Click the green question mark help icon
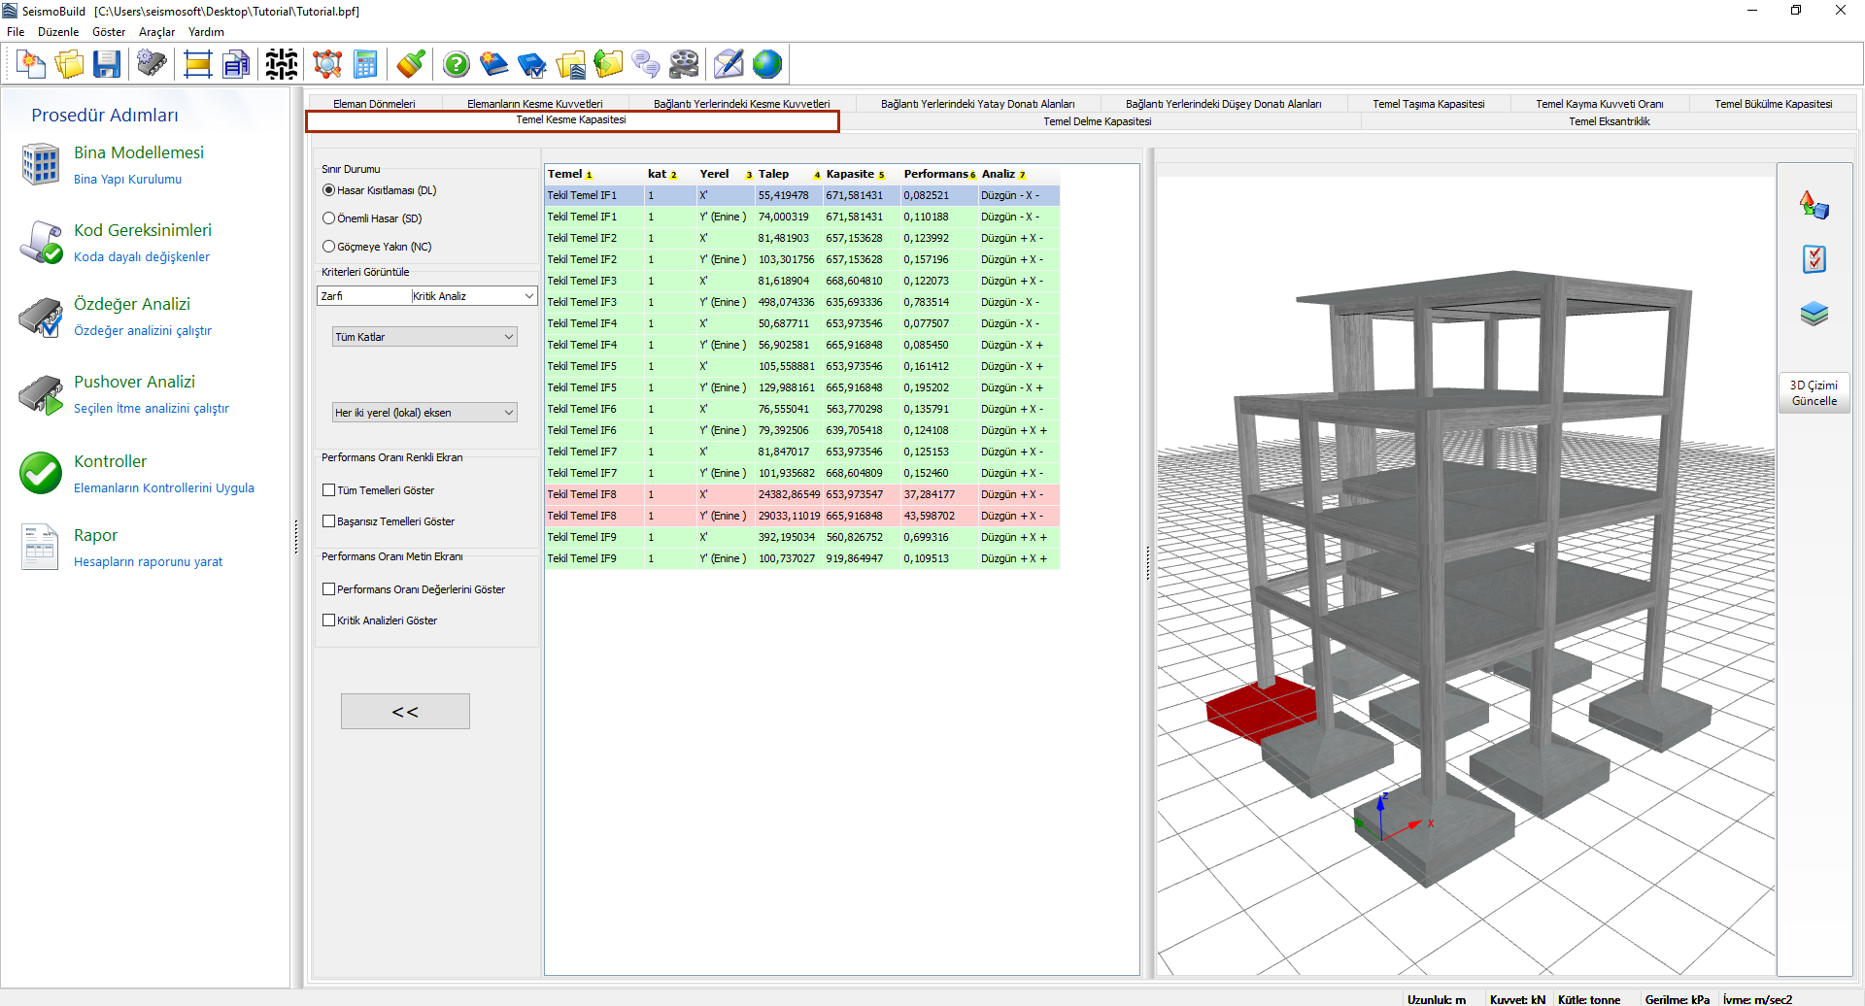Image resolution: width=1865 pixels, height=1006 pixels. pyautogui.click(x=456, y=65)
